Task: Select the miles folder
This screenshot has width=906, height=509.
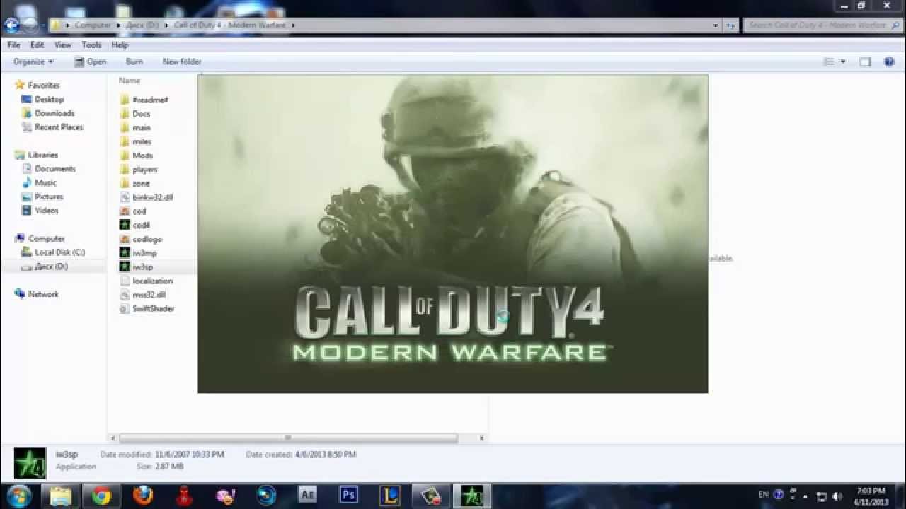Action: point(136,141)
